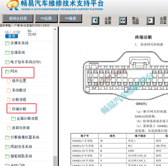Click the 动力网 CAN_L cell
This screenshot has height=166, width=168.
coord(140,160)
